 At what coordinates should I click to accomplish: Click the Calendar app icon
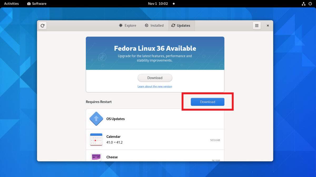[x=96, y=139]
